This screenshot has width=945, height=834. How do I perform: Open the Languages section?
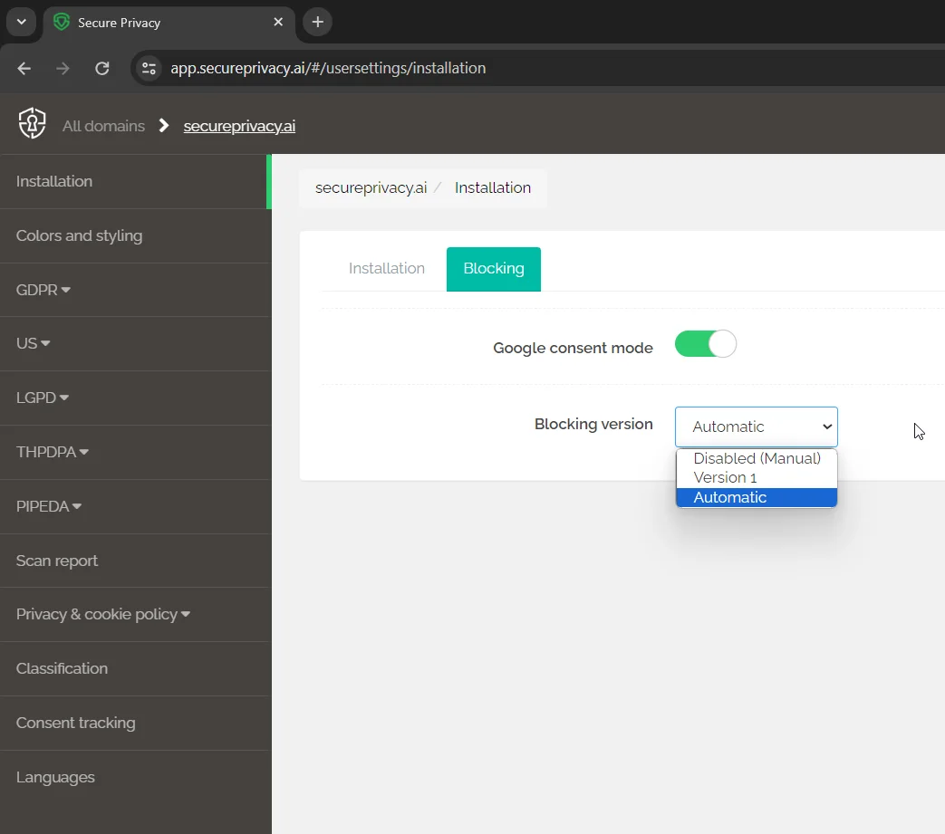[55, 777]
